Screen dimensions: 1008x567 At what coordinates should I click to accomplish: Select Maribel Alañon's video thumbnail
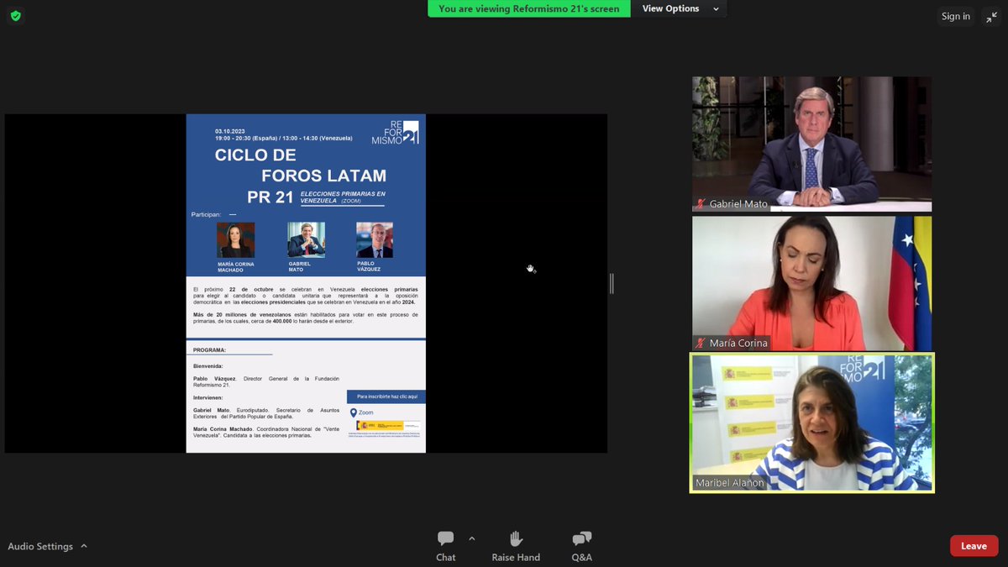(x=811, y=423)
